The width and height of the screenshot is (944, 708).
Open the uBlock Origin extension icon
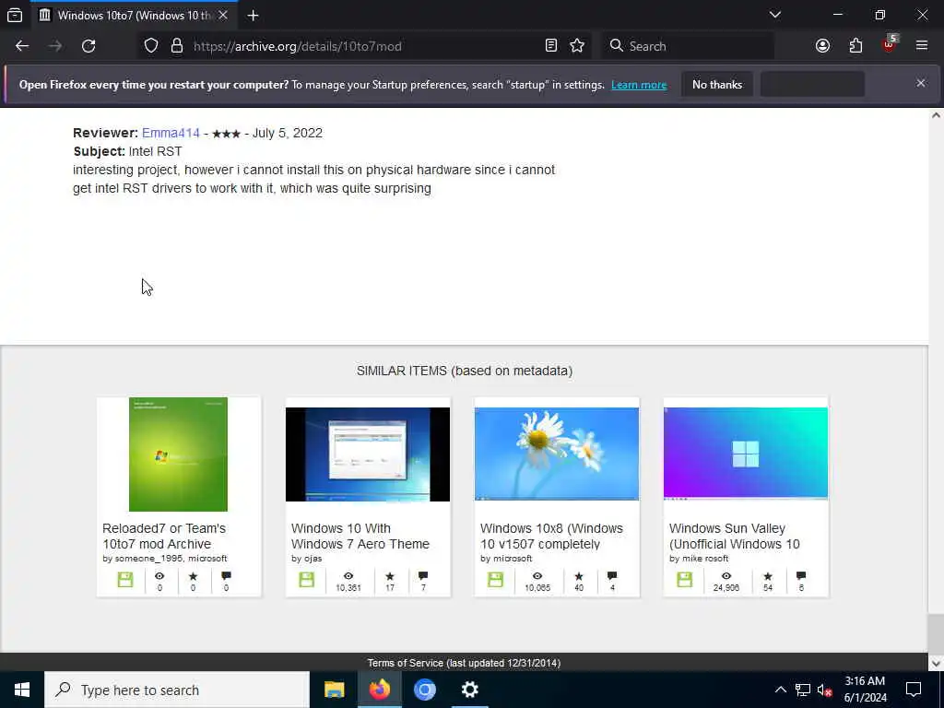click(x=889, y=46)
